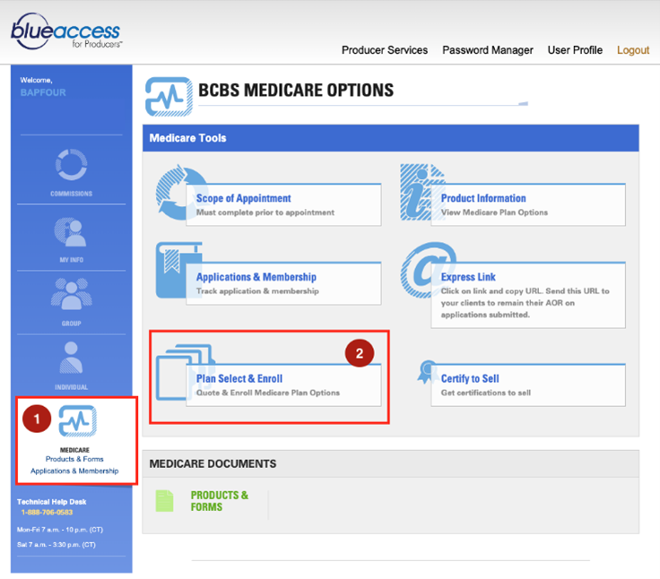Select the Group people icon
660x579 pixels.
point(71,295)
